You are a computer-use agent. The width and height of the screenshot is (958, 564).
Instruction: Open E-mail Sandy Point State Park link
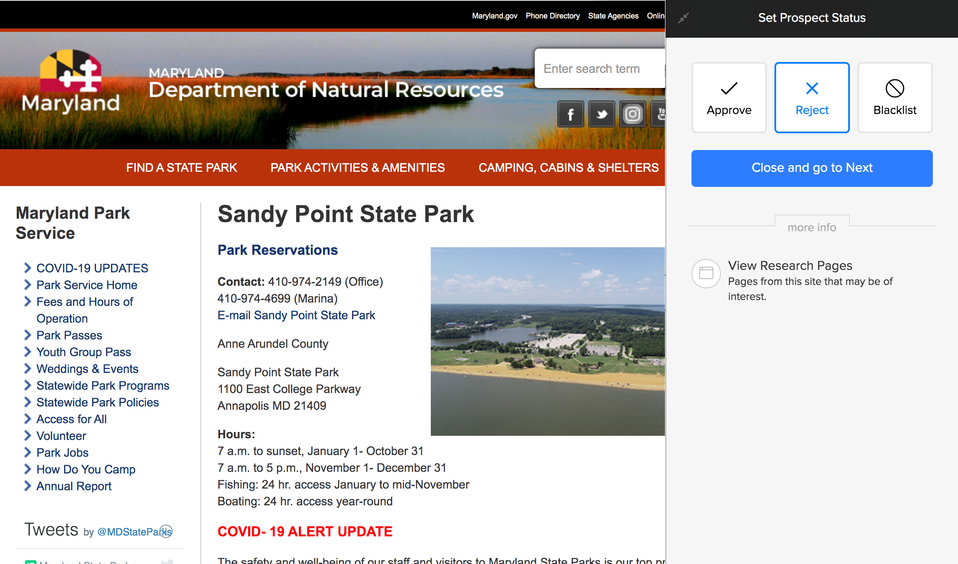click(296, 315)
